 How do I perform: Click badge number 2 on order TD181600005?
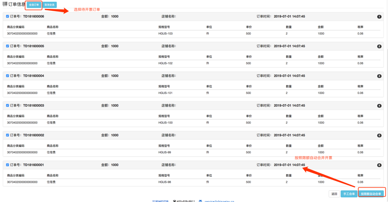pos(379,46)
